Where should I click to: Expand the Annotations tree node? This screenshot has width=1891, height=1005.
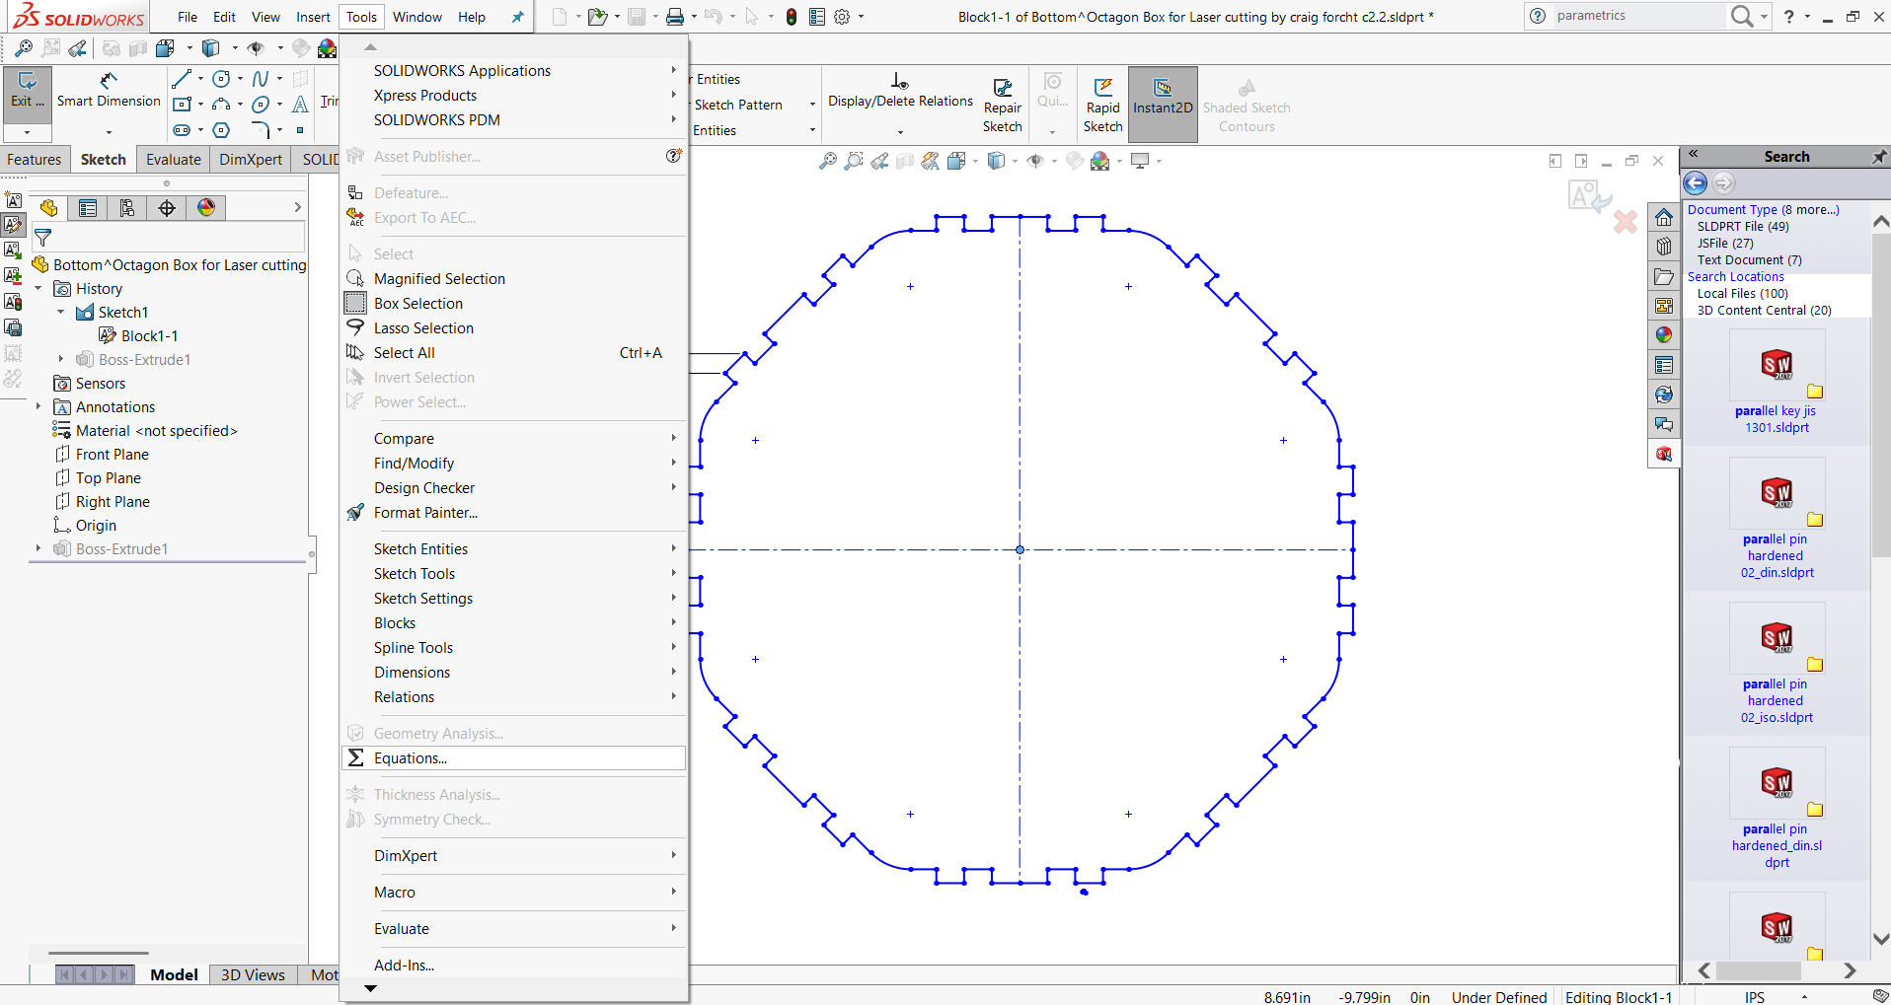pyautogui.click(x=38, y=407)
